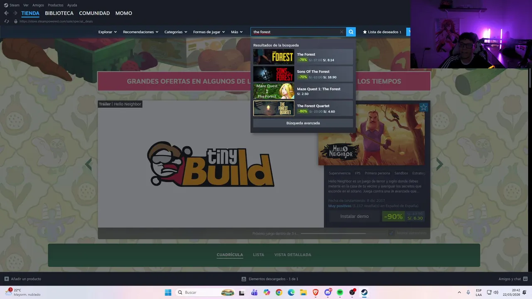Expand the Más dropdown

point(237,32)
